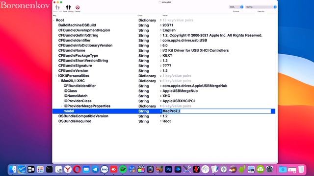Image resolution: width=314 pixels, height=176 pixels.
Task: Select the CFBundleGetInfoString key
Action: (x=78, y=35)
